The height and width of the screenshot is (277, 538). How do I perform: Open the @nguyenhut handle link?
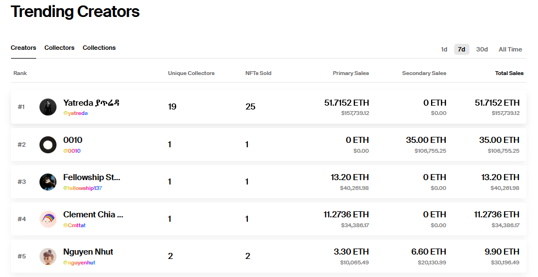(x=79, y=263)
